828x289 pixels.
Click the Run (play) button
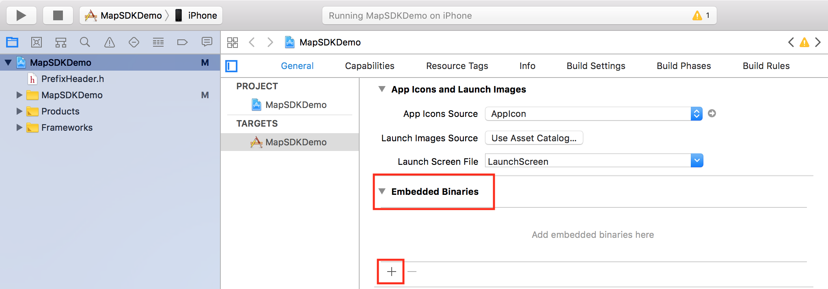[21, 15]
